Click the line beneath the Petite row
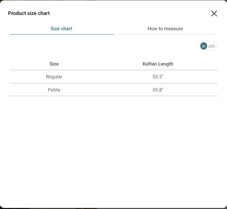Viewport: 227px width, 209px height. point(114,96)
